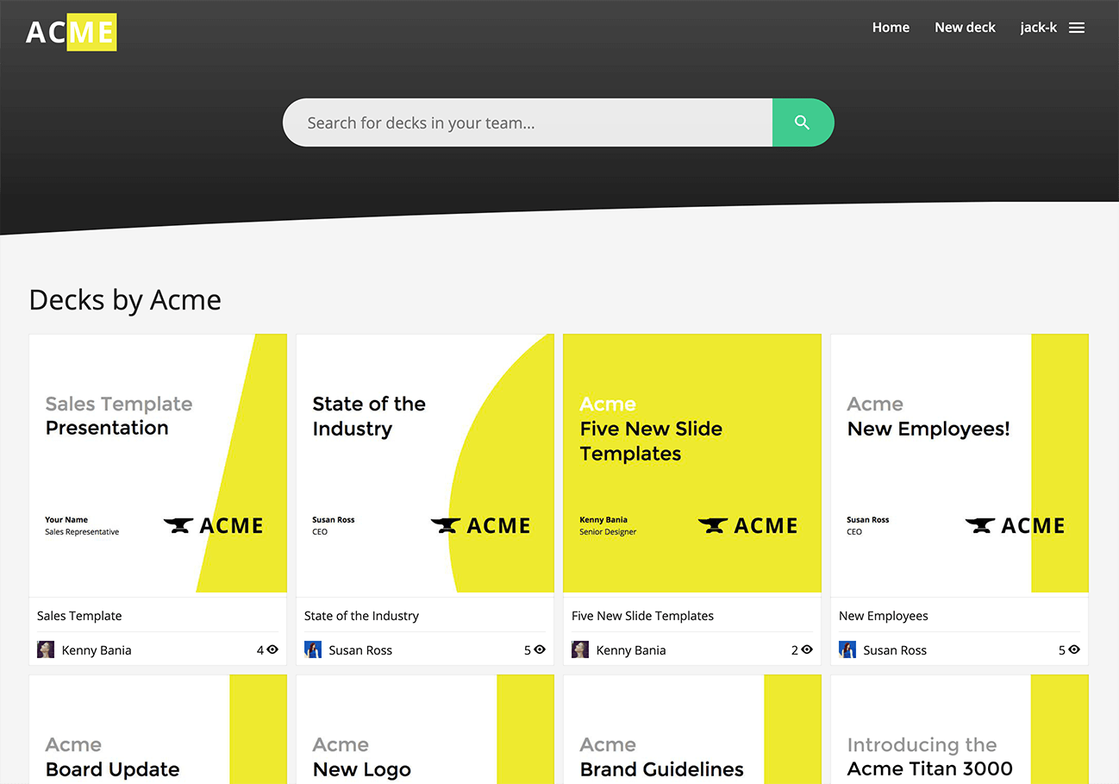Click the eye icon on Five New Slide Templates
The image size is (1119, 784).
(807, 649)
